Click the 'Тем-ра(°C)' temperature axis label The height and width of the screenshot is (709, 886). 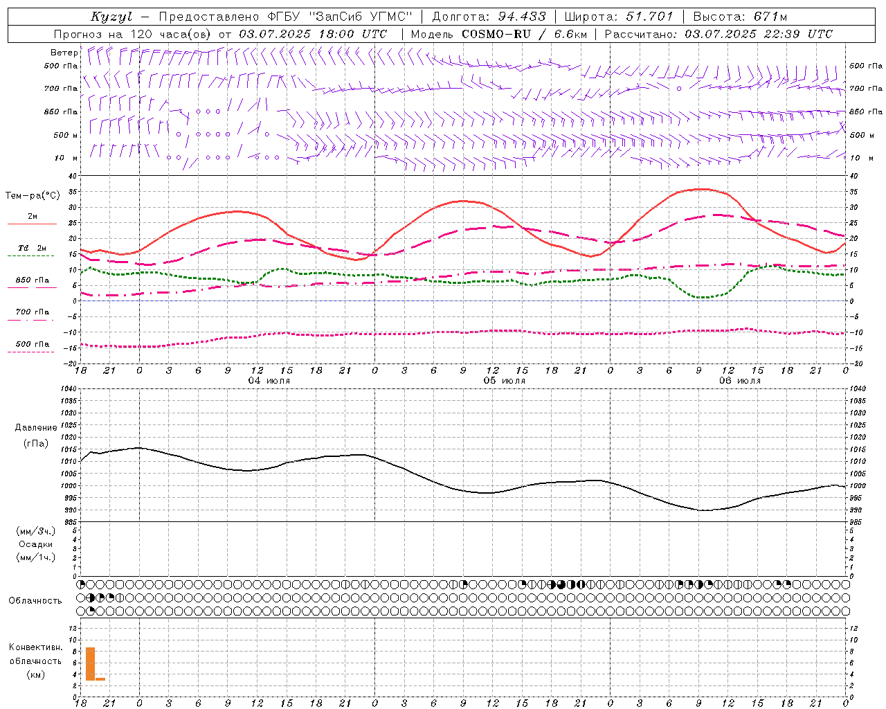point(33,196)
